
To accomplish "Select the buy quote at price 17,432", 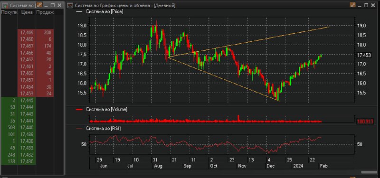I will coord(27,155).
